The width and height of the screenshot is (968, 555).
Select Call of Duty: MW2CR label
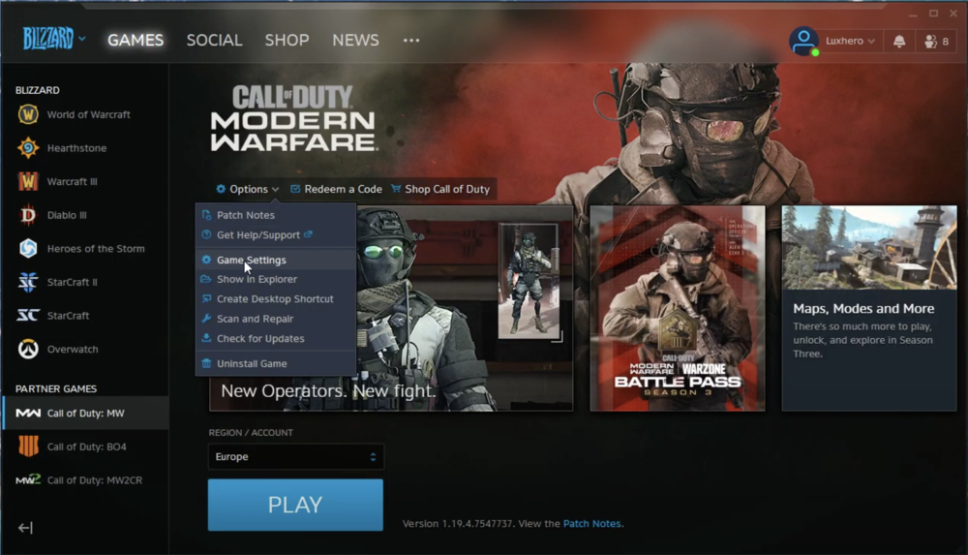click(x=95, y=480)
